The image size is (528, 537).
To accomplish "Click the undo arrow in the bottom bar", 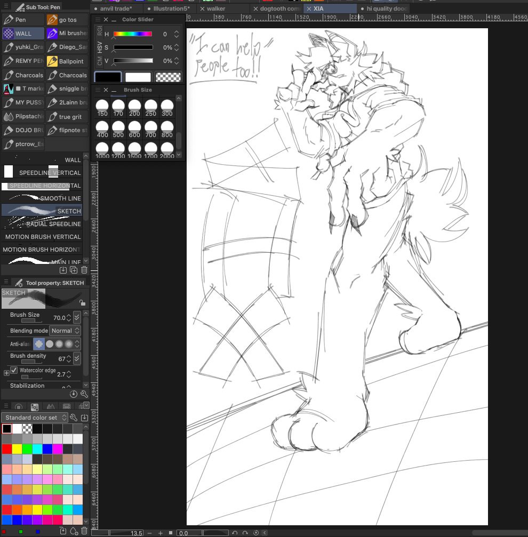I will point(235,532).
